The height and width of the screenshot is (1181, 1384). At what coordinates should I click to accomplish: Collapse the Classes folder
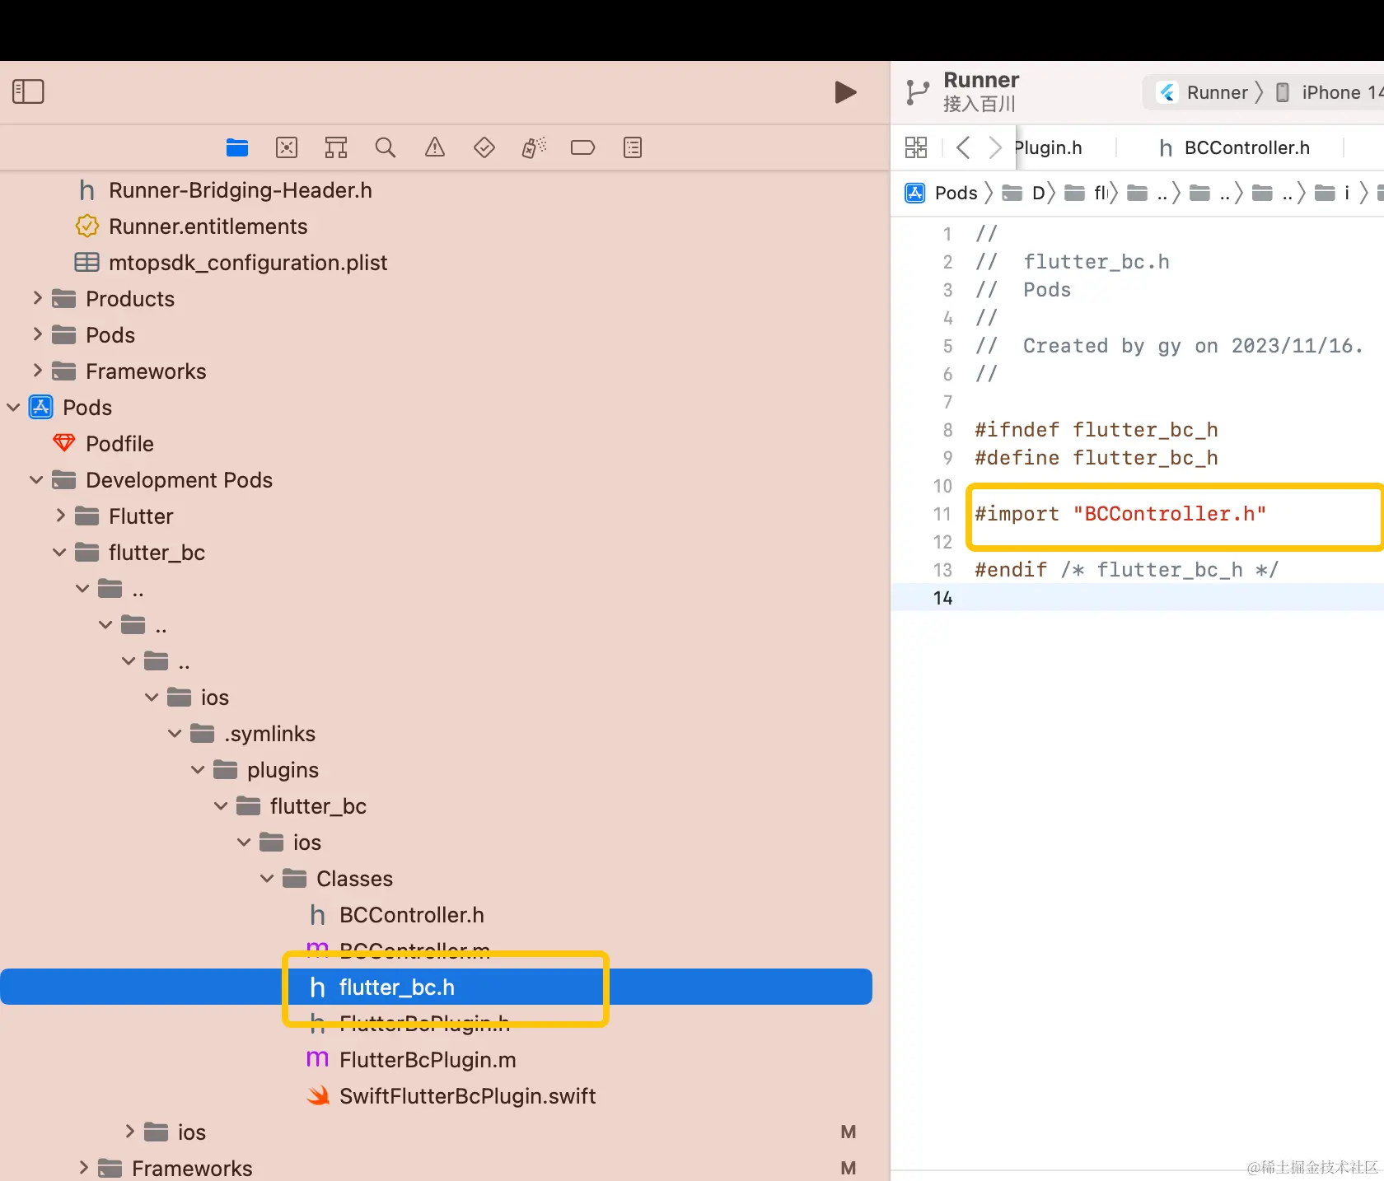click(268, 878)
